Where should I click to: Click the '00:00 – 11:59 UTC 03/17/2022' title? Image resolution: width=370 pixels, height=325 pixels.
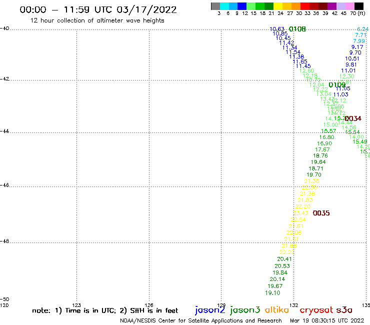coord(98,9)
